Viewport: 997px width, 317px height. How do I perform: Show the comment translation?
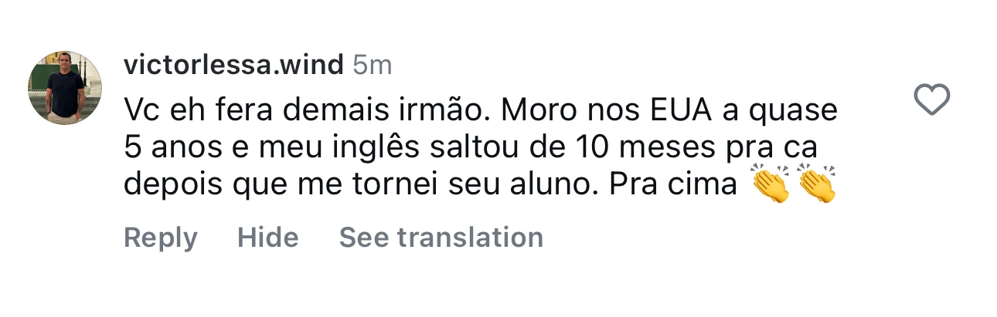pyautogui.click(x=441, y=238)
